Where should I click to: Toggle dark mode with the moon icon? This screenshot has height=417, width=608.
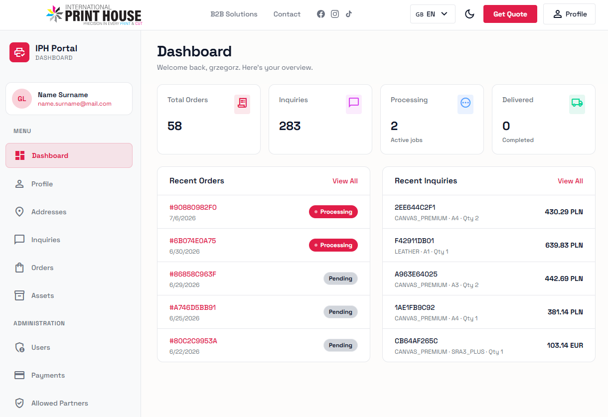coord(469,14)
